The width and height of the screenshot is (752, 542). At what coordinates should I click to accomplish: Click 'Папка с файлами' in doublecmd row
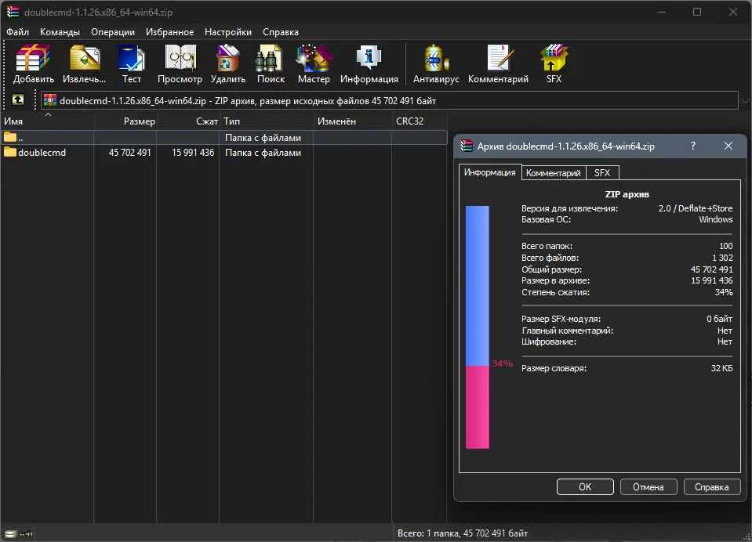[263, 153]
